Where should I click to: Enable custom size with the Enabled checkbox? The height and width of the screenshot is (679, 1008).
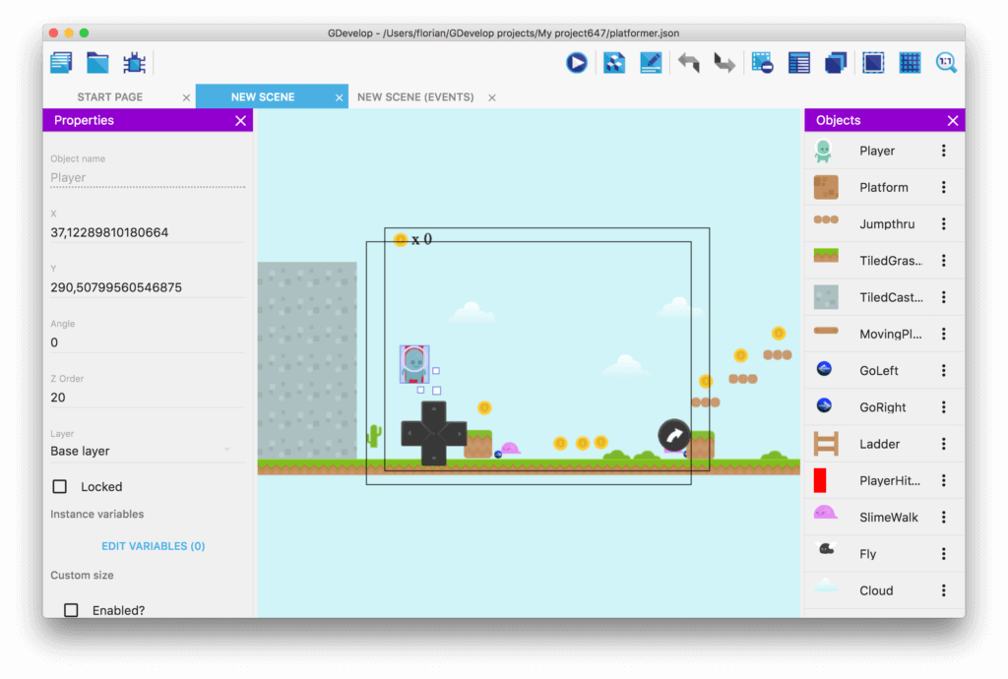[70, 609]
